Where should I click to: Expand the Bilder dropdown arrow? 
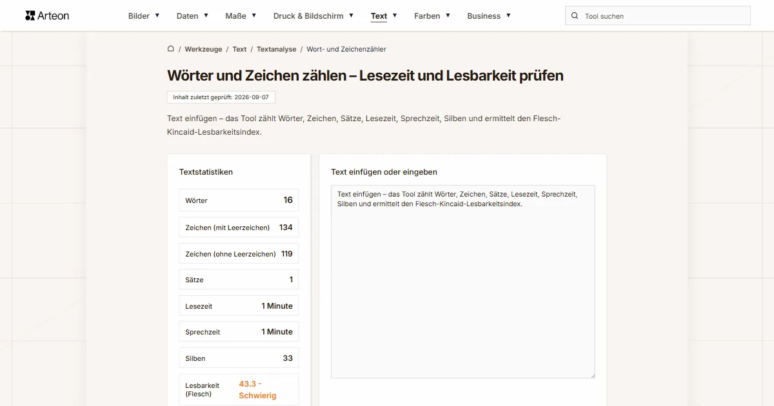point(157,15)
